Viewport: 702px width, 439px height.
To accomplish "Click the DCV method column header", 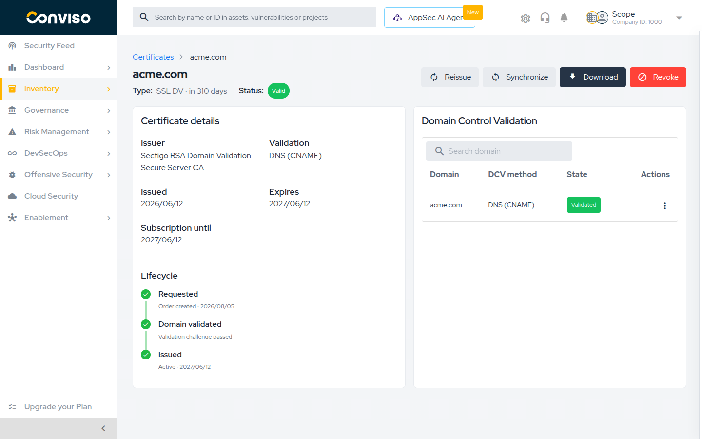I will click(512, 174).
